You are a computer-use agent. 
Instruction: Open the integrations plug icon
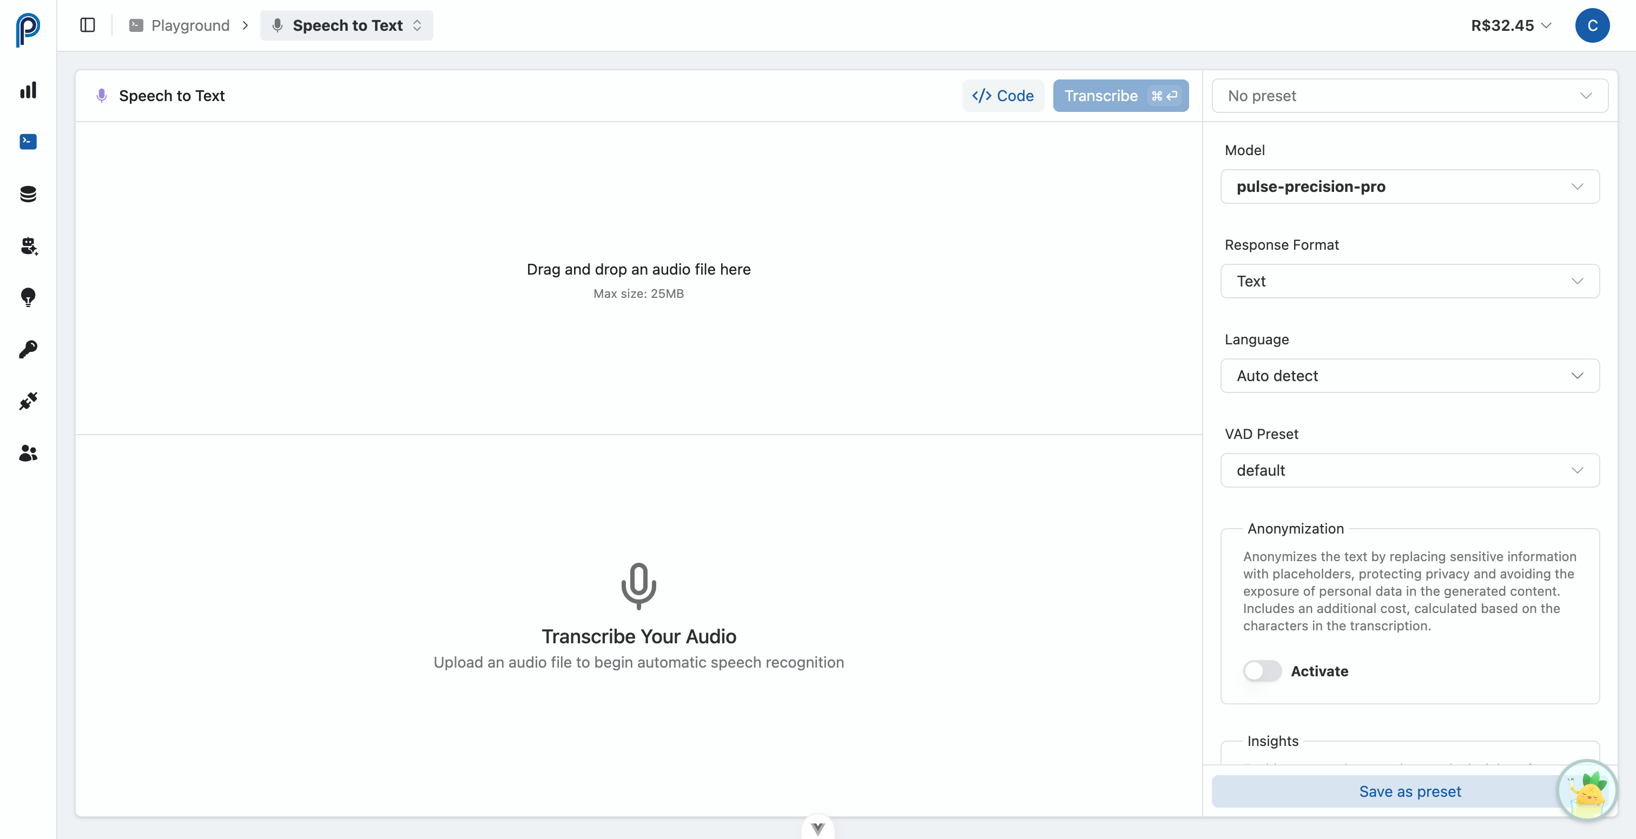[x=27, y=401]
